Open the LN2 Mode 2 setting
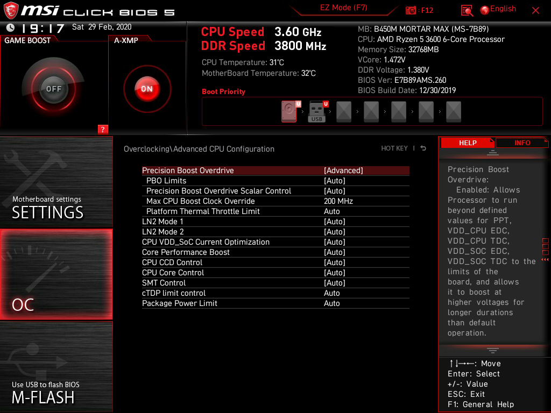551x413 pixels. (275, 231)
